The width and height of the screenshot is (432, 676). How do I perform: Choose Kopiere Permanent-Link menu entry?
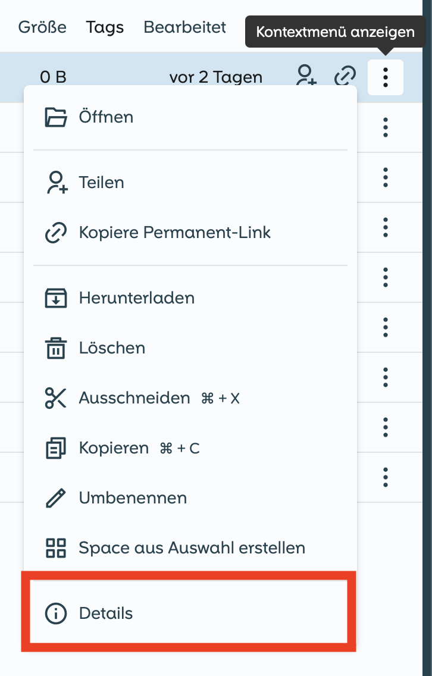click(x=174, y=233)
